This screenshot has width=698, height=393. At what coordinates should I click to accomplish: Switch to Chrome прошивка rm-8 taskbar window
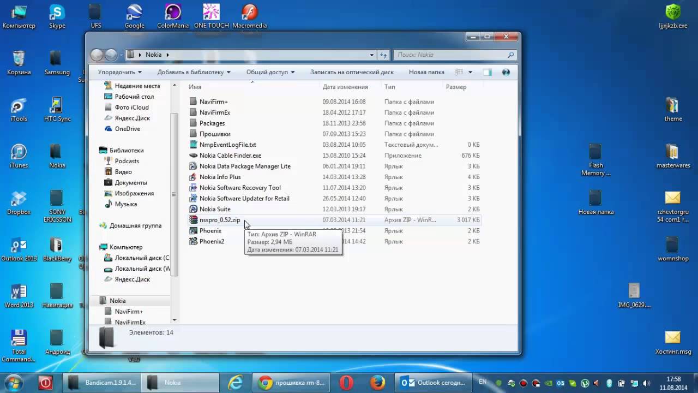point(292,383)
